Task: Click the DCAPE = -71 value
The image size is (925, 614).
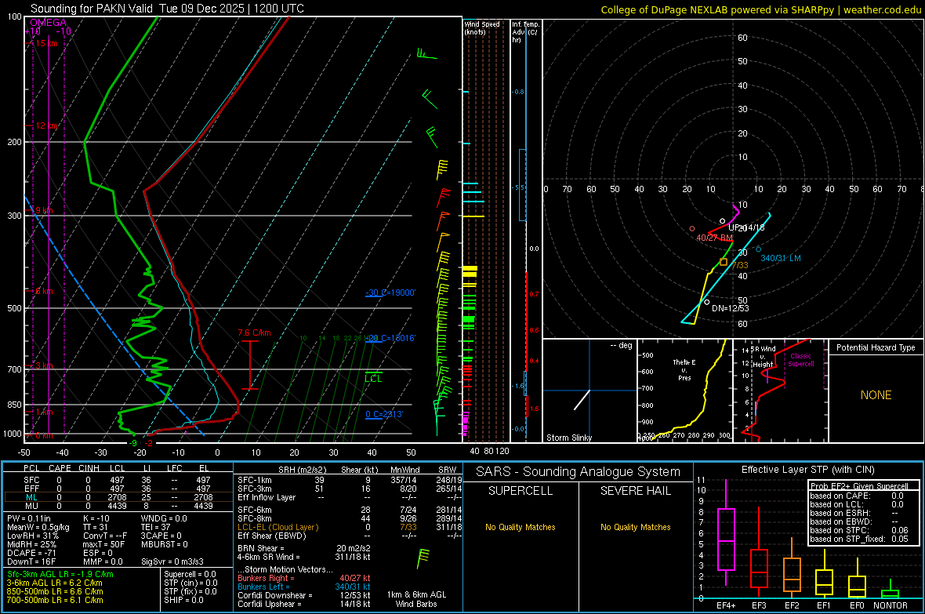Action: click(x=32, y=553)
